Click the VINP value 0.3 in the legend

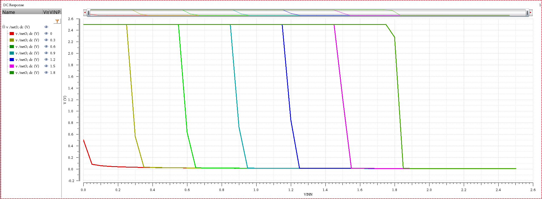click(x=53, y=40)
